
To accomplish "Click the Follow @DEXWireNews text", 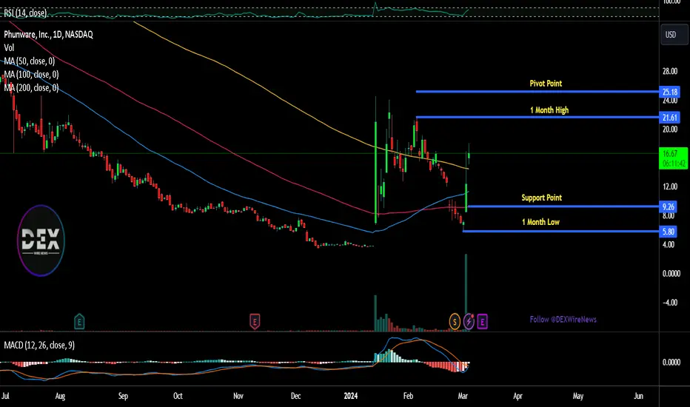I will click(563, 320).
